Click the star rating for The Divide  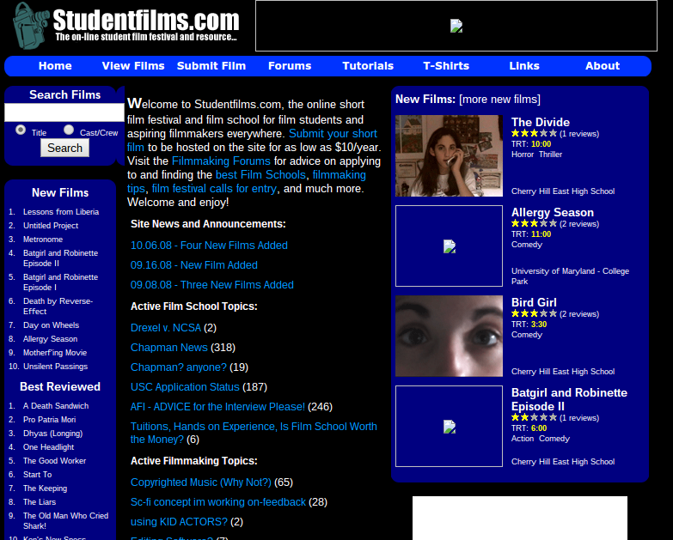click(534, 133)
